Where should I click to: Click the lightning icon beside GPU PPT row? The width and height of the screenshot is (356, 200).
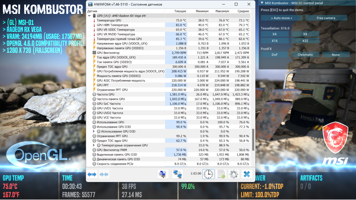94,85
